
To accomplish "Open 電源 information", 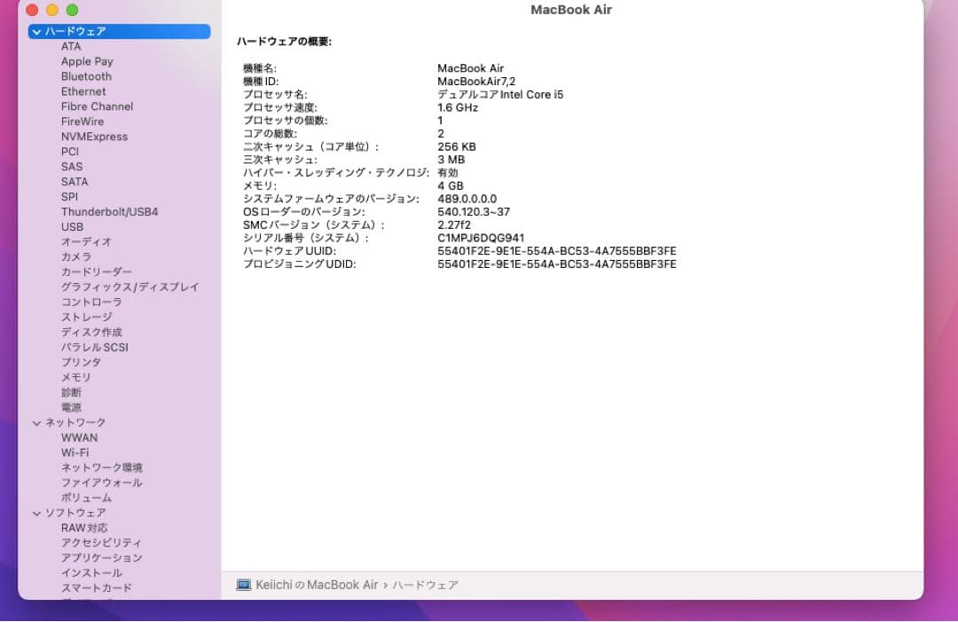I will 71,407.
